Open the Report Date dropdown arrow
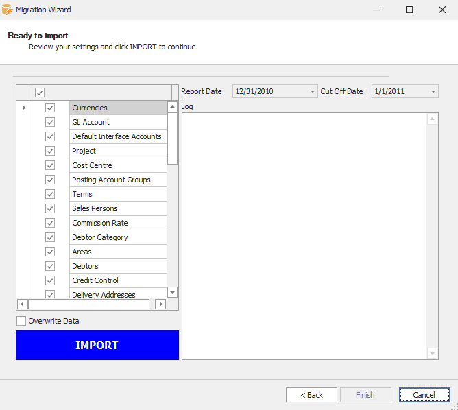458x410 pixels. pyautogui.click(x=313, y=91)
